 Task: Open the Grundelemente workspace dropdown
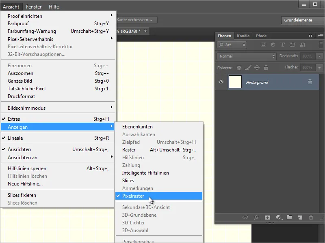(x=303, y=20)
